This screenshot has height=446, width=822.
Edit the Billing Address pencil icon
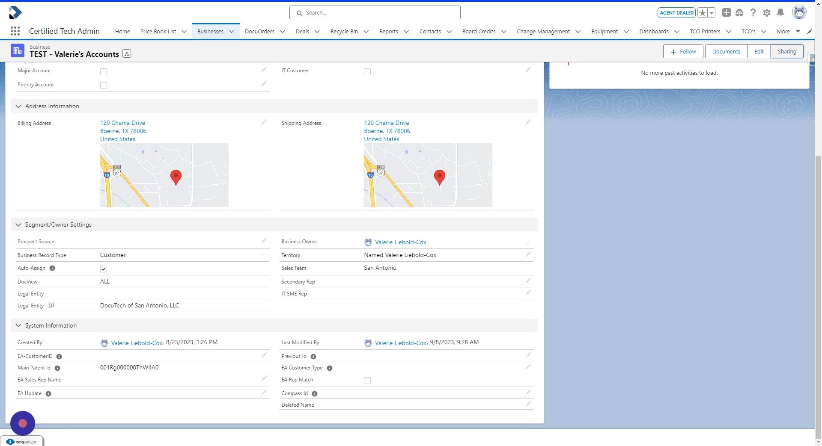pos(264,122)
